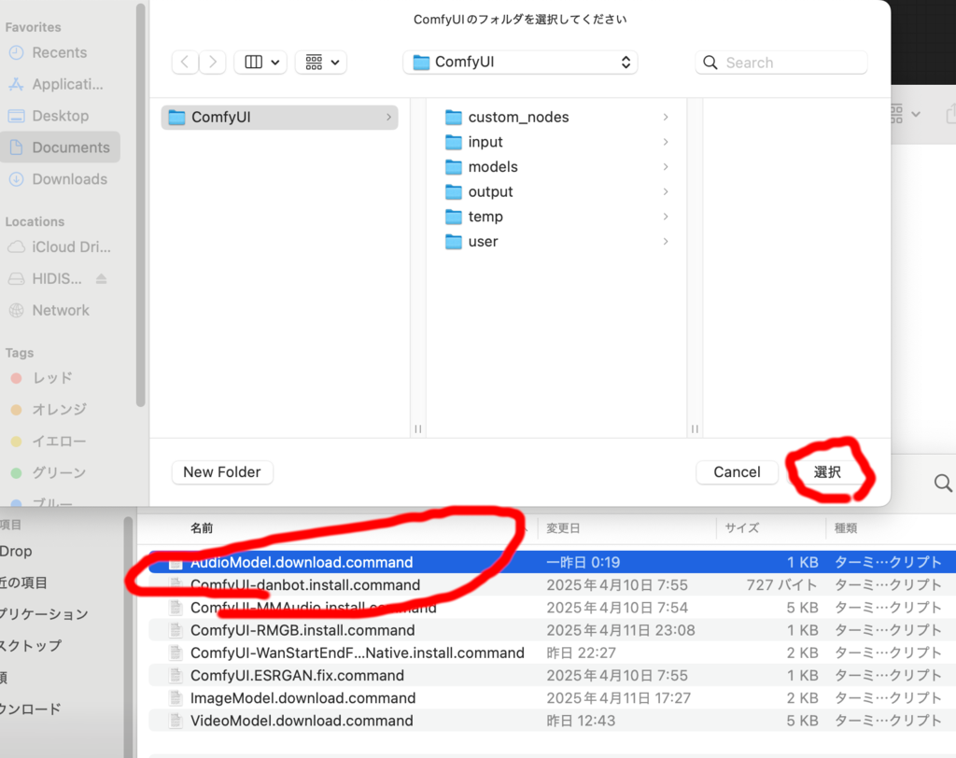The image size is (956, 758).
Task: Click the ComfyUI-RMGB.install.command file icon
Action: point(176,630)
